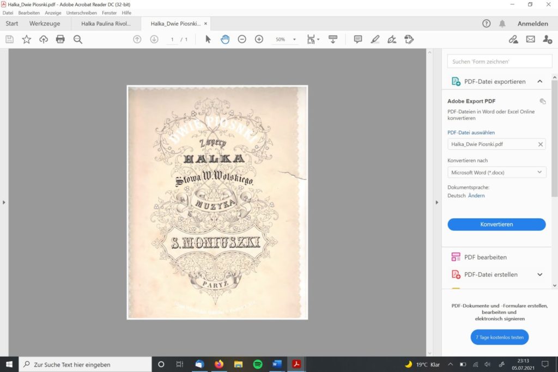Click the PDF-Datei auswählen link
The width and height of the screenshot is (558, 372).
tap(471, 133)
